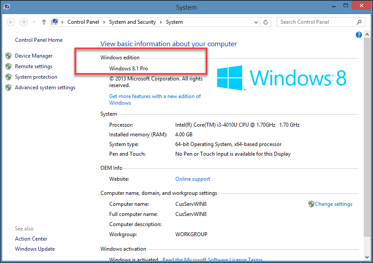
Task: Open Windows Update under See also
Action: click(x=35, y=249)
